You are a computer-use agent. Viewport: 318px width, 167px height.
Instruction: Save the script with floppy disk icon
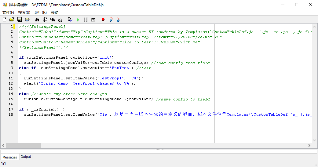(x=20, y=20)
